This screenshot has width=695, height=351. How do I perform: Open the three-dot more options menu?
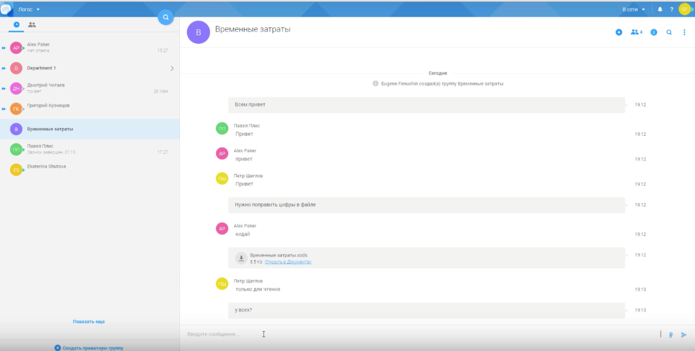click(684, 32)
